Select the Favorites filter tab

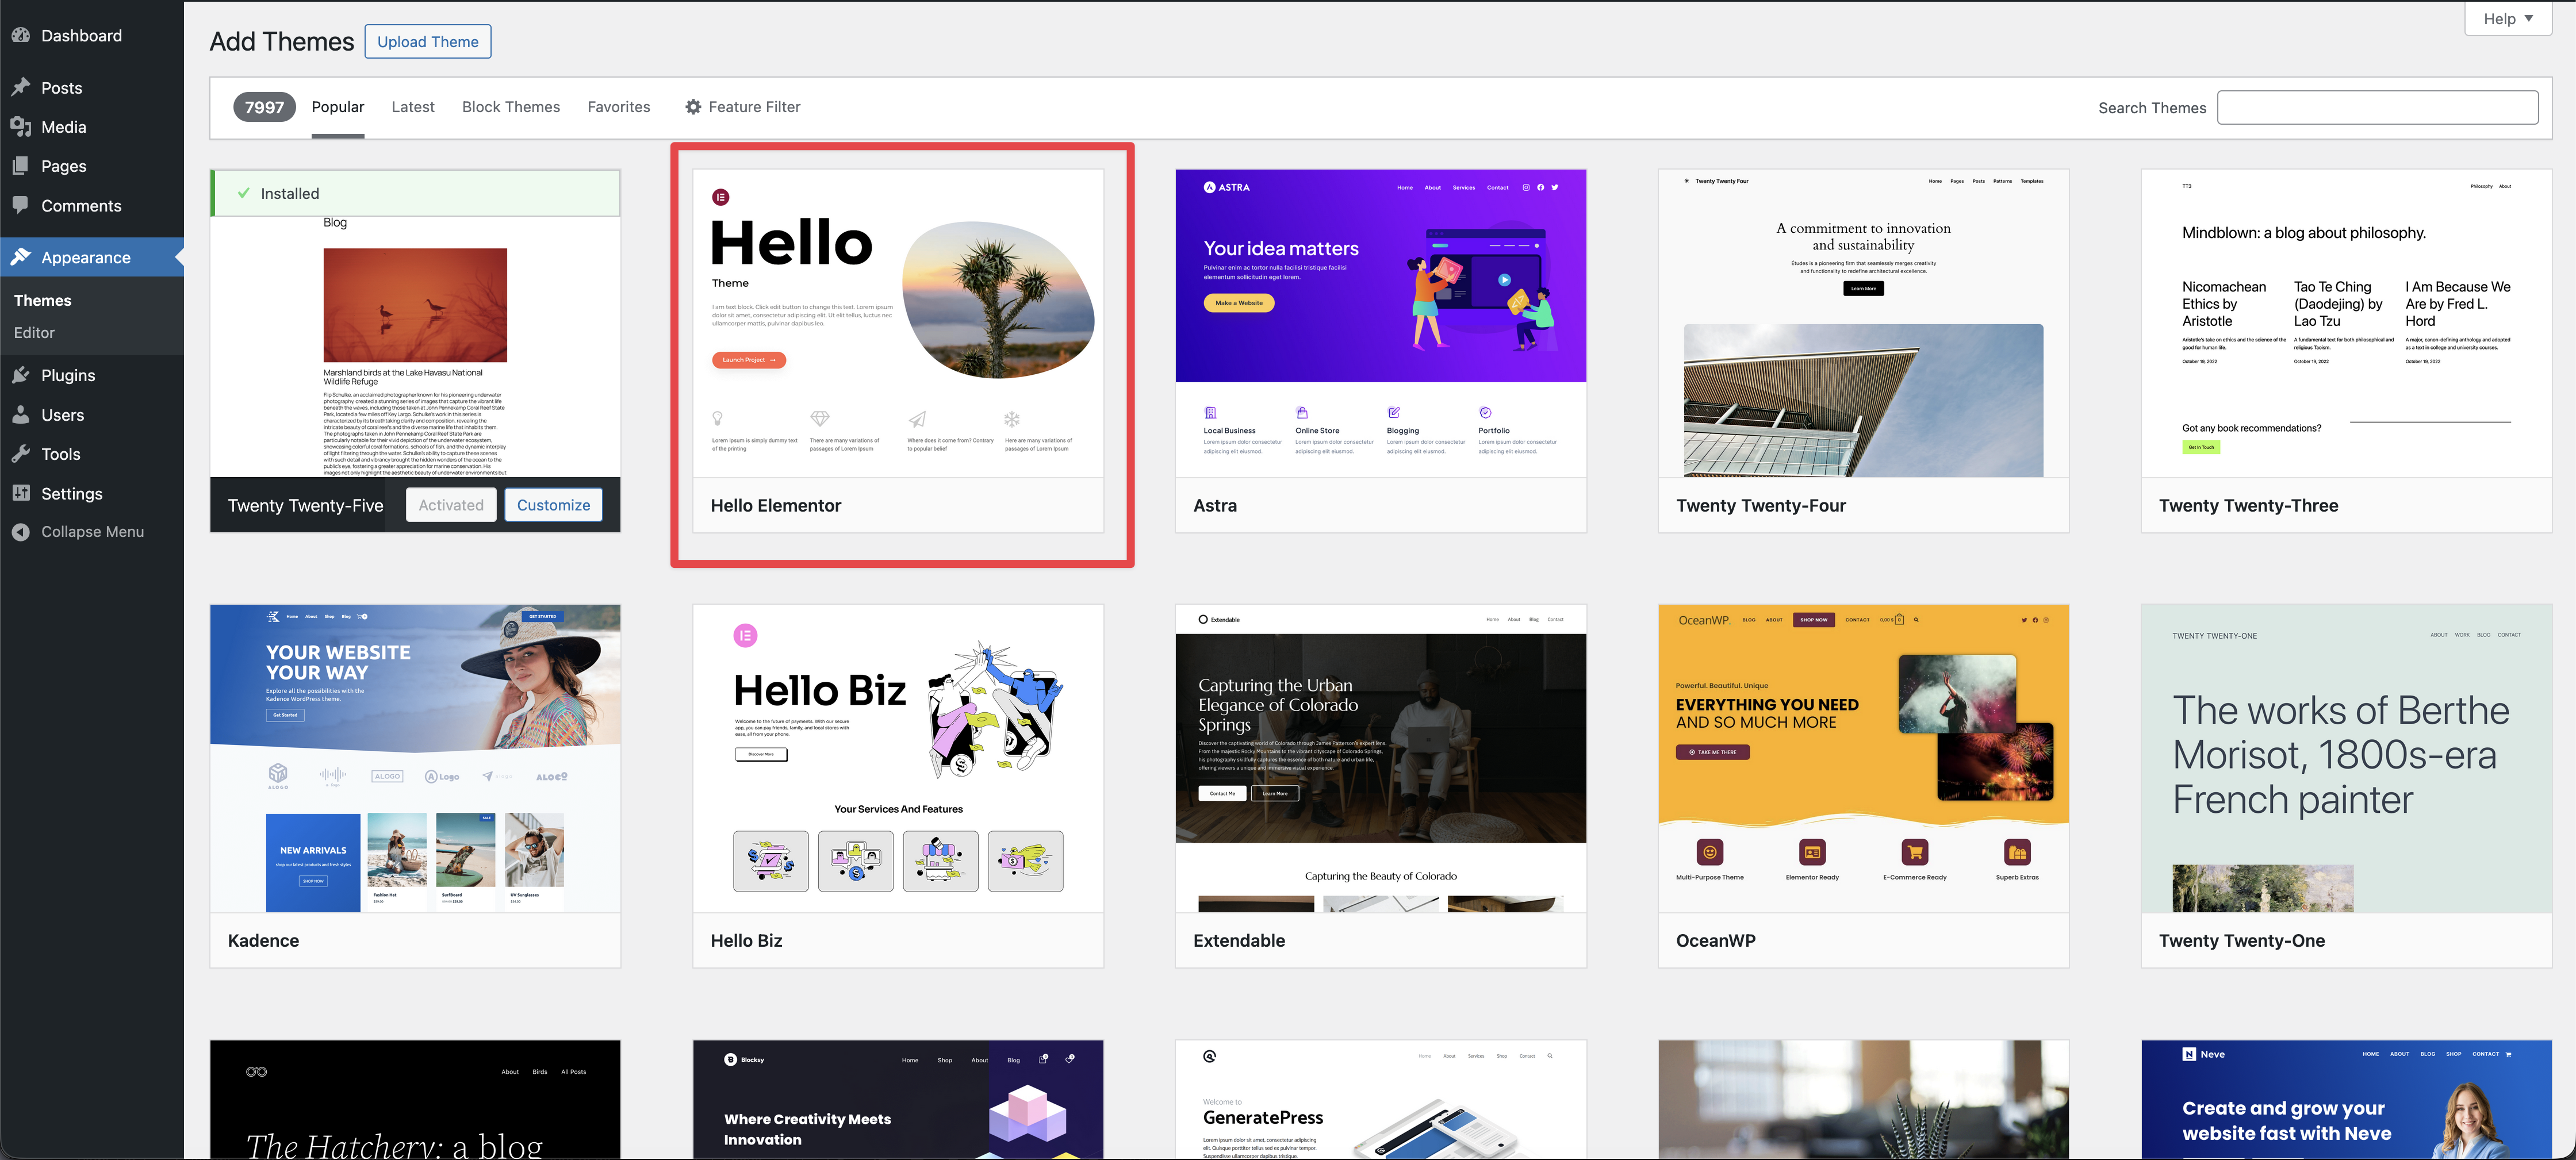point(618,107)
